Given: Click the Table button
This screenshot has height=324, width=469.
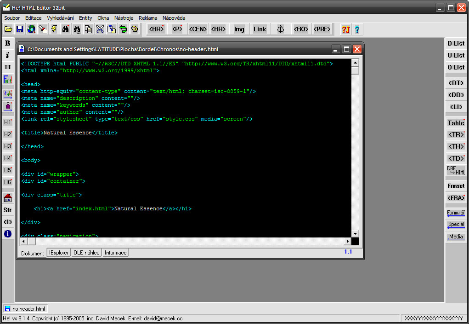Looking at the screenshot, I should 456,123.
